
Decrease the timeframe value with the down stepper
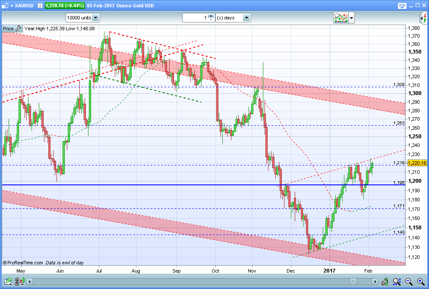[211, 20]
